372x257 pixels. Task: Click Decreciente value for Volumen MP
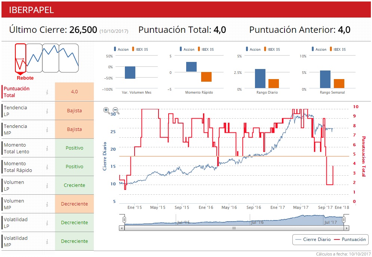pos(74,204)
